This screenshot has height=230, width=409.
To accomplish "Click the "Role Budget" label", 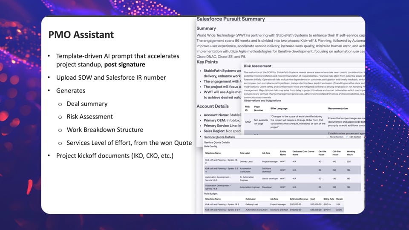I will (x=210, y=194).
